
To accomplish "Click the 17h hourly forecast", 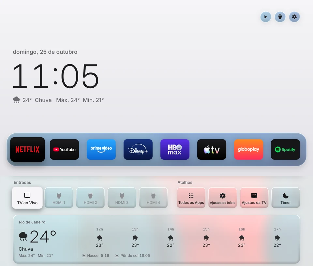I will 277,237.
